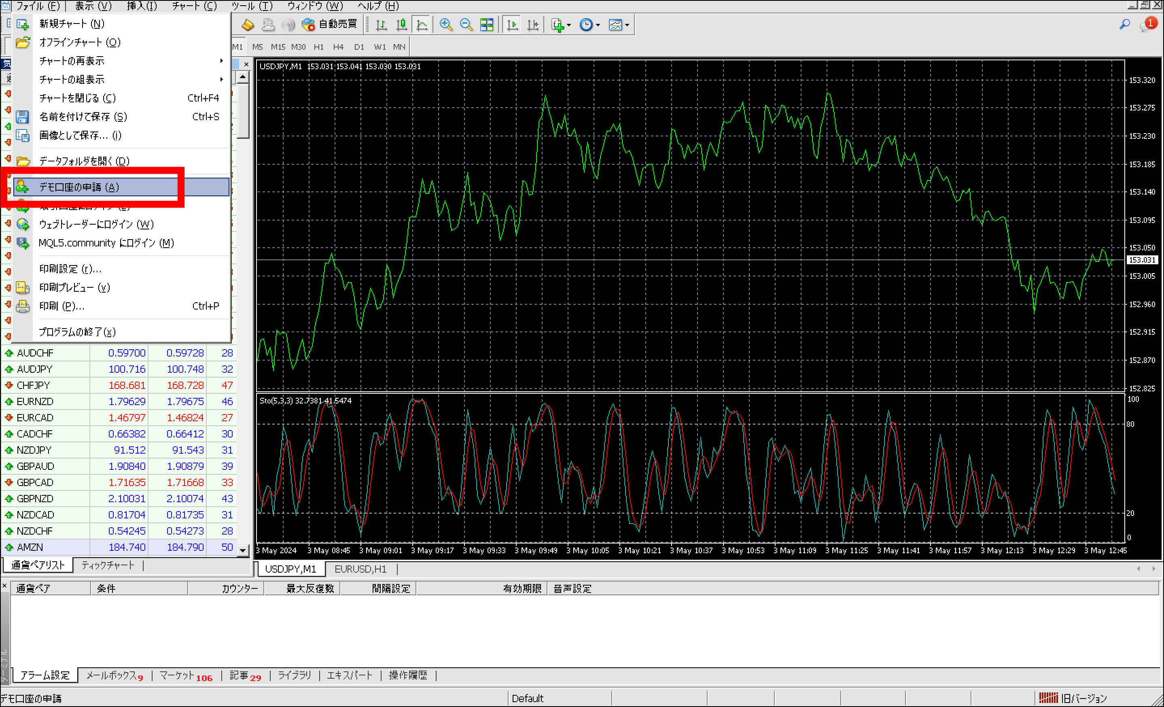Toggle chart auto scroll
Image resolution: width=1164 pixels, height=707 pixels.
tap(512, 25)
